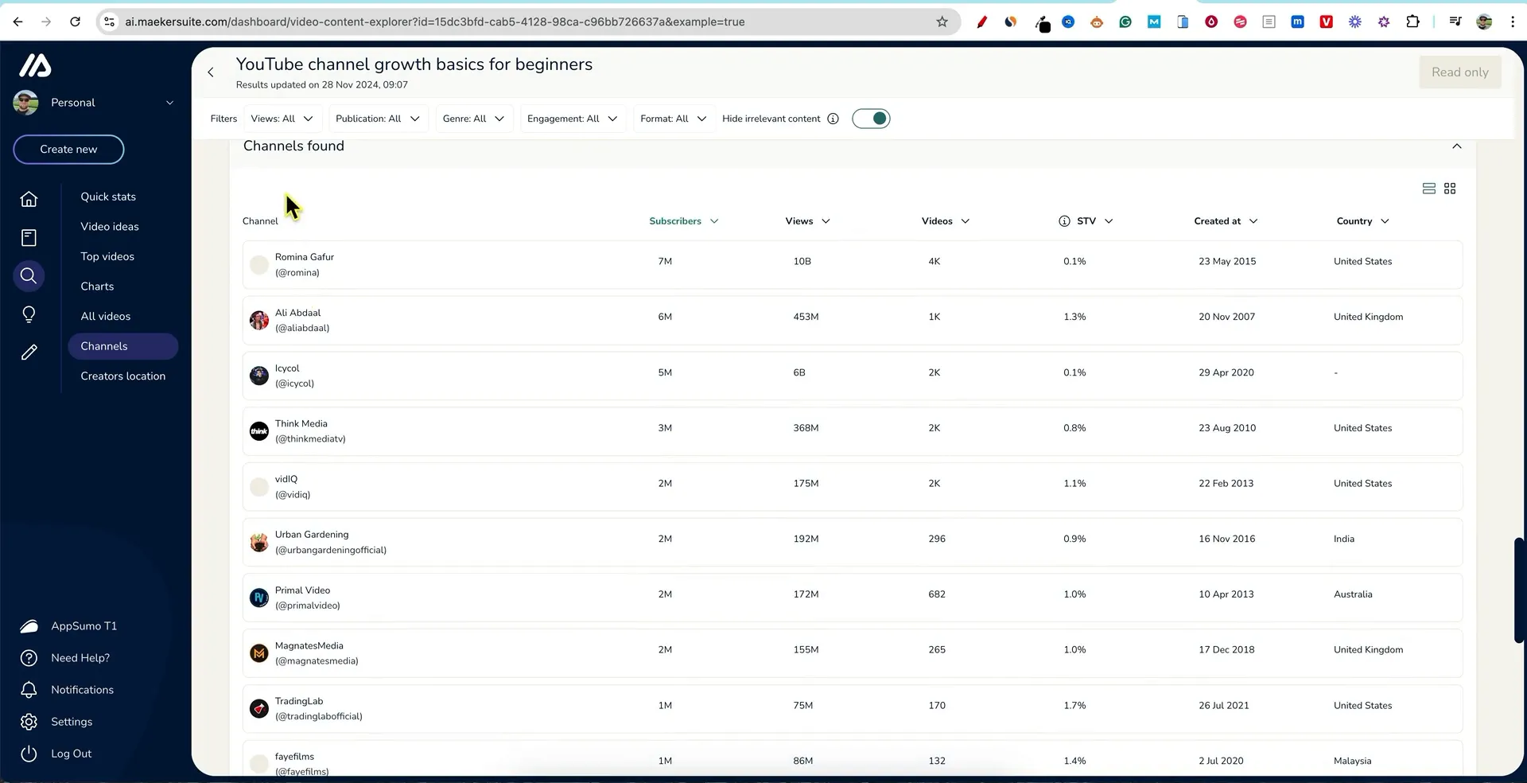Click the browser address bar URL

click(435, 21)
